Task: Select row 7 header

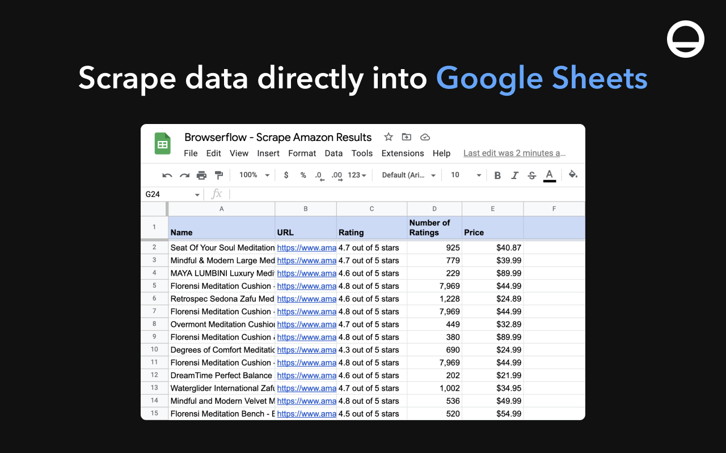Action: pos(154,311)
